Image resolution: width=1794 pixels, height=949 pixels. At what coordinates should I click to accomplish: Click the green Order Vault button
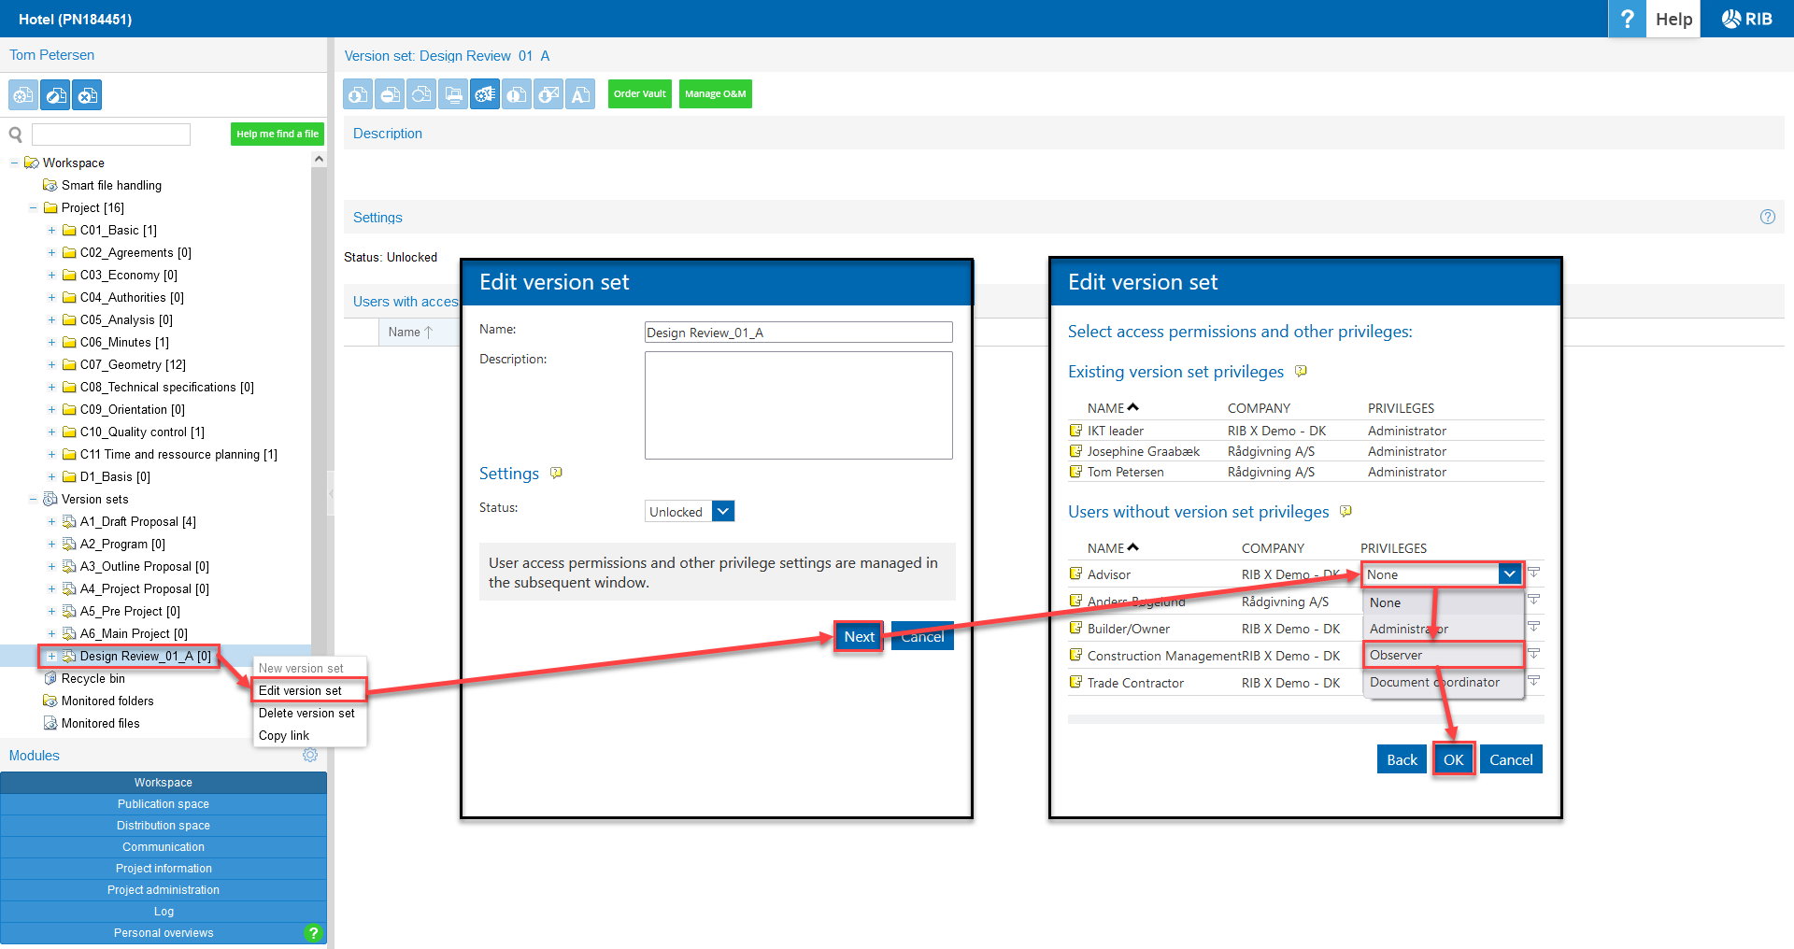639,94
